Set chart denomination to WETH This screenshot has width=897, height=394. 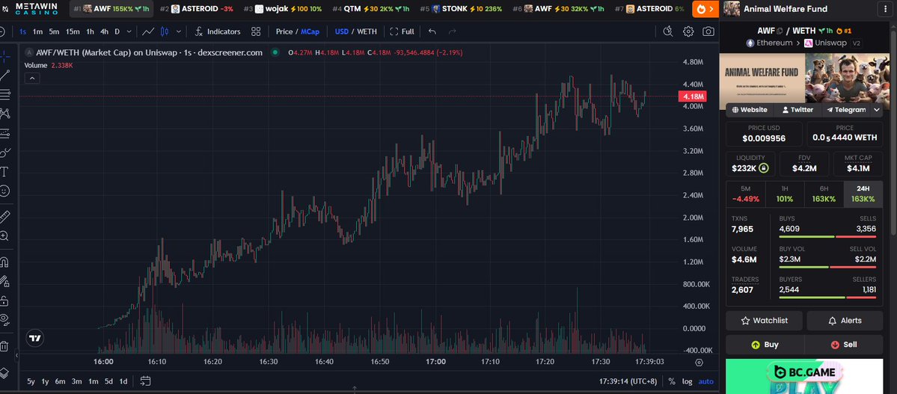click(367, 31)
